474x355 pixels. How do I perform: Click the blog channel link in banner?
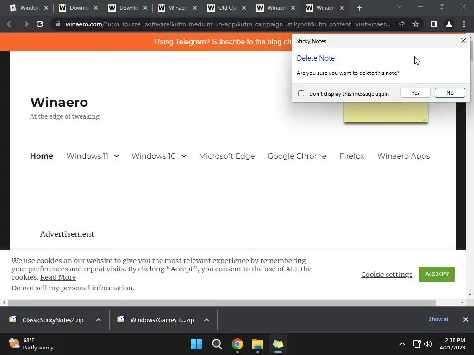point(279,42)
